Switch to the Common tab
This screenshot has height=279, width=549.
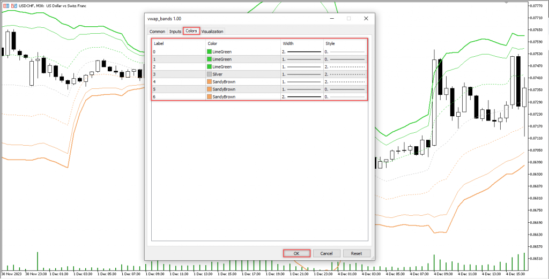click(x=157, y=32)
